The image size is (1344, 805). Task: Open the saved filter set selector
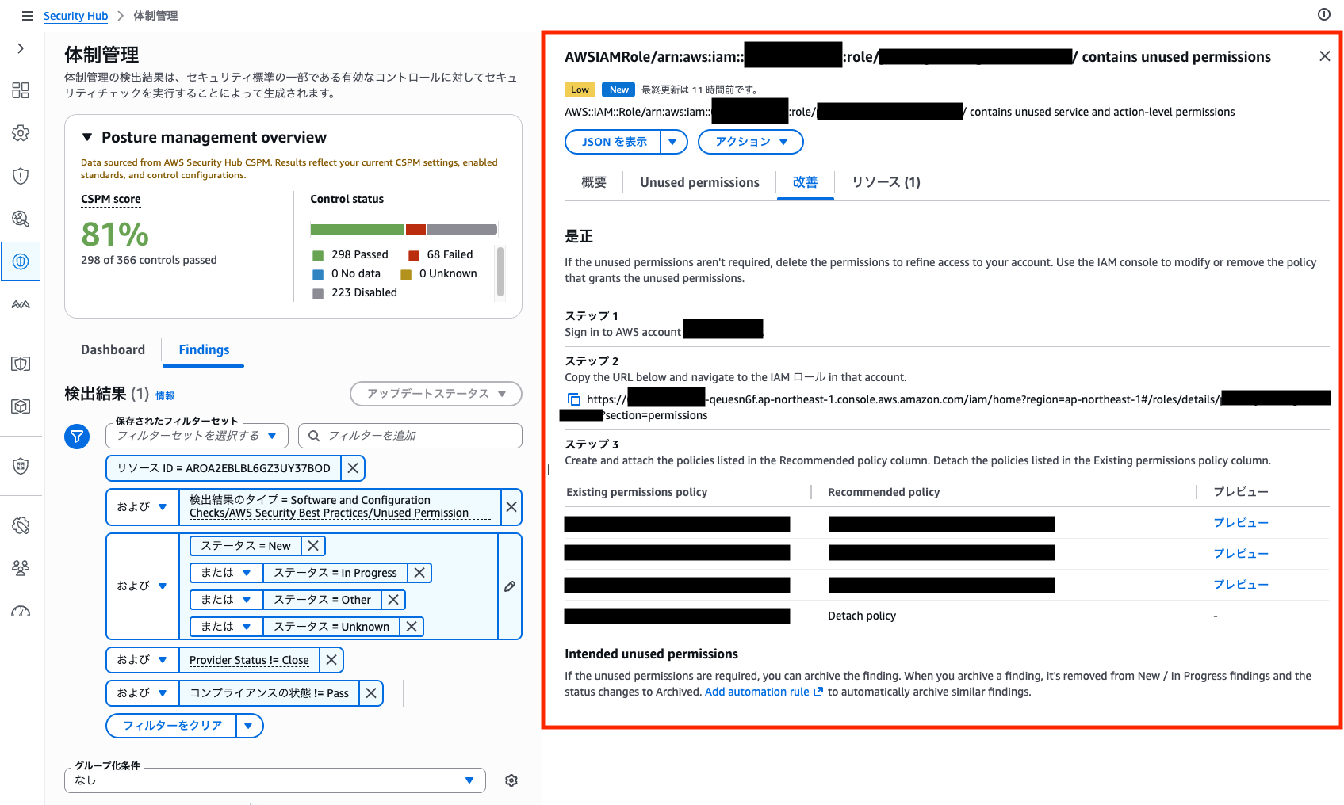click(x=197, y=436)
